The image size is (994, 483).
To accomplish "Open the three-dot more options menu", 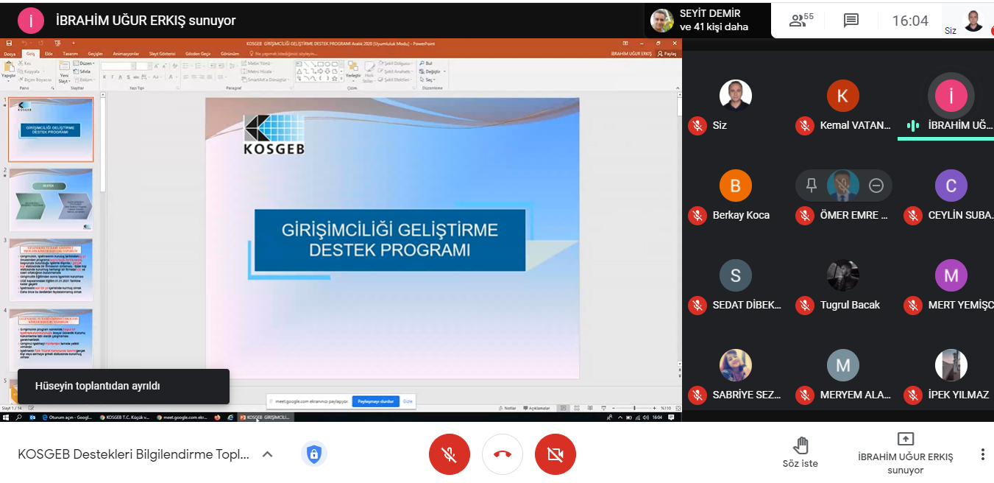I will click(x=982, y=454).
